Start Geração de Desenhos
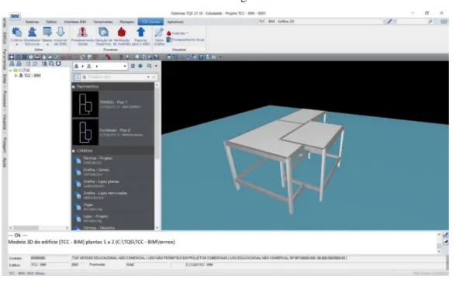 point(103,36)
